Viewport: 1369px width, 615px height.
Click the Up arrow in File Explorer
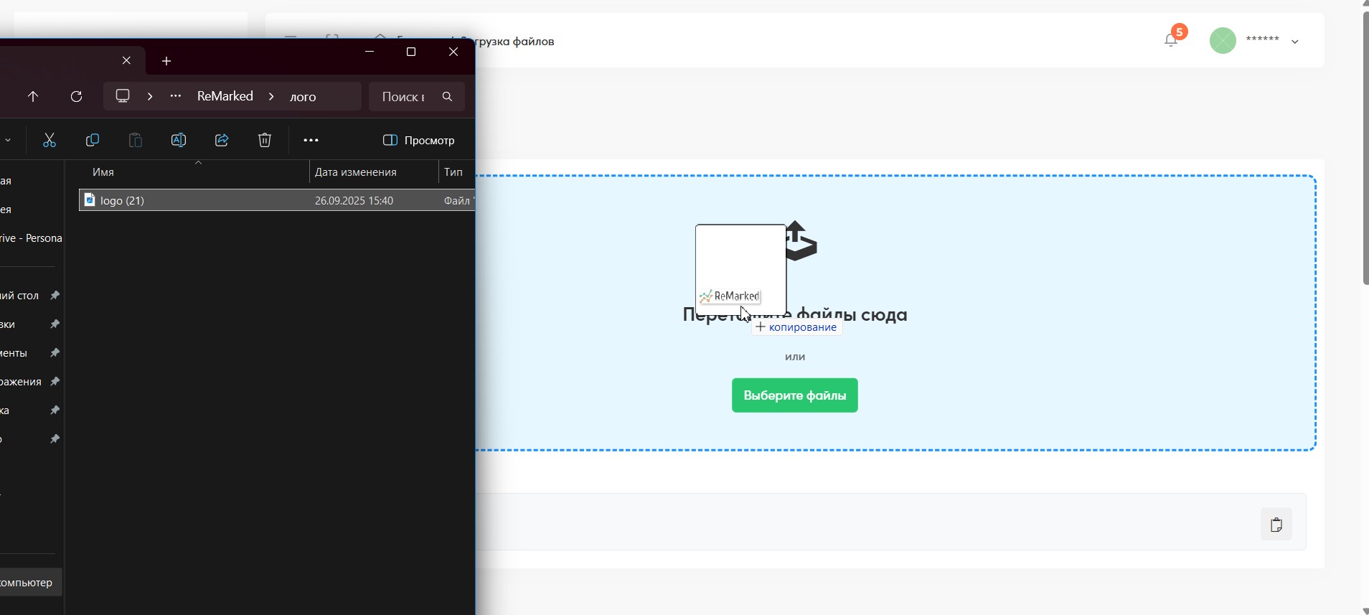point(33,96)
